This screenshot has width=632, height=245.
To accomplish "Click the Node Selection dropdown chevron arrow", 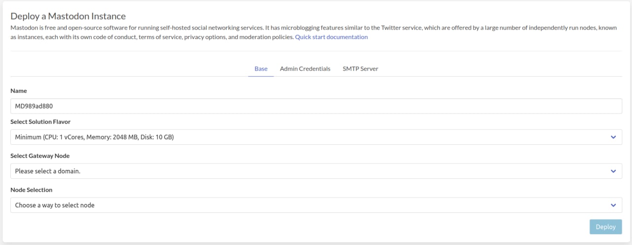I will coord(613,205).
